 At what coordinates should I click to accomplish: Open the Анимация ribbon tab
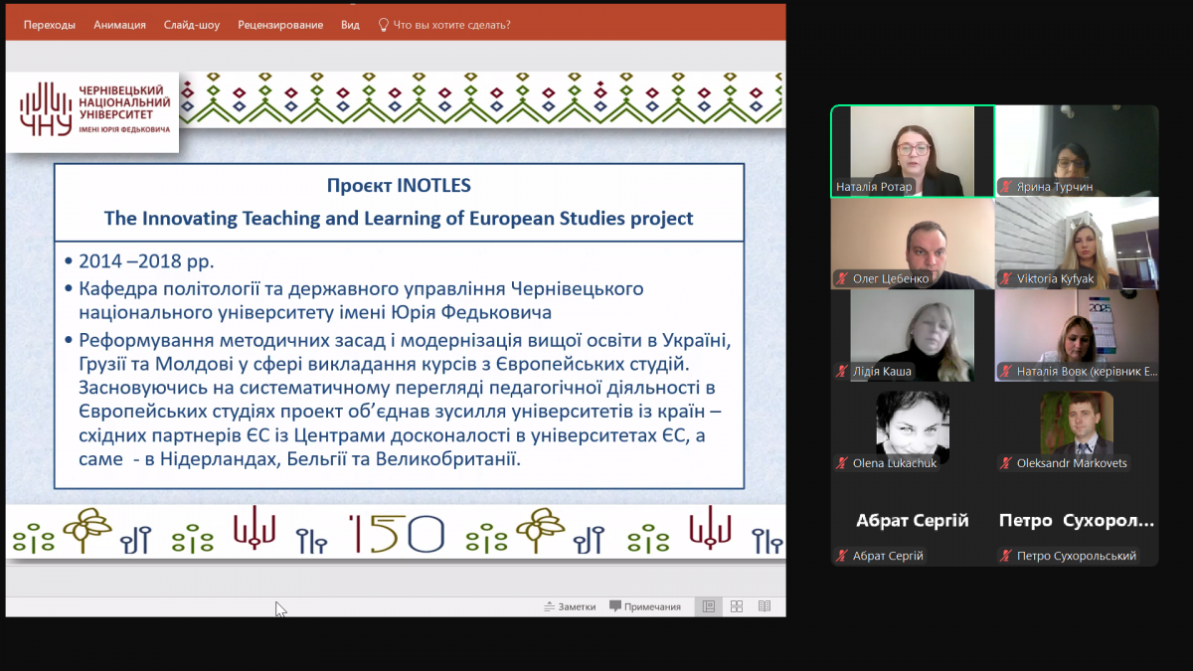coord(119,25)
